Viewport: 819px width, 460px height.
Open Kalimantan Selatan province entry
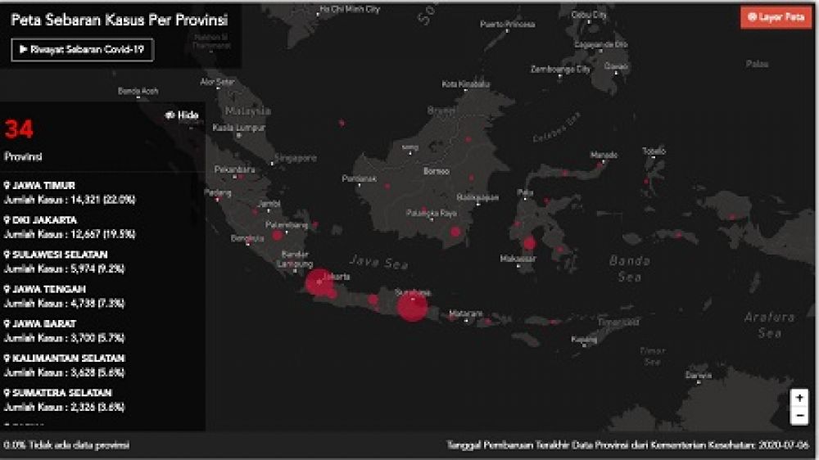(63, 359)
